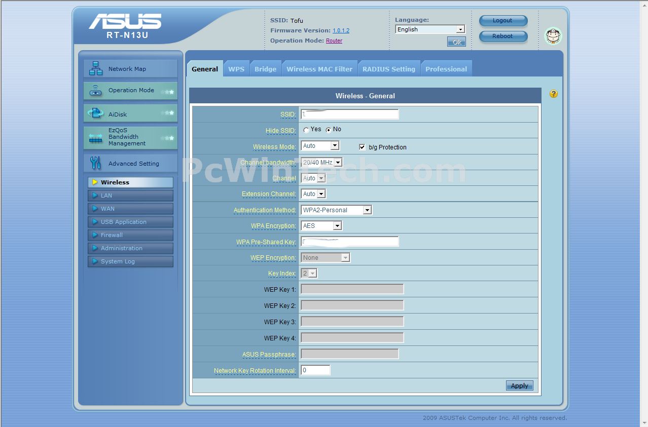Select WAN in the sidebar

130,209
